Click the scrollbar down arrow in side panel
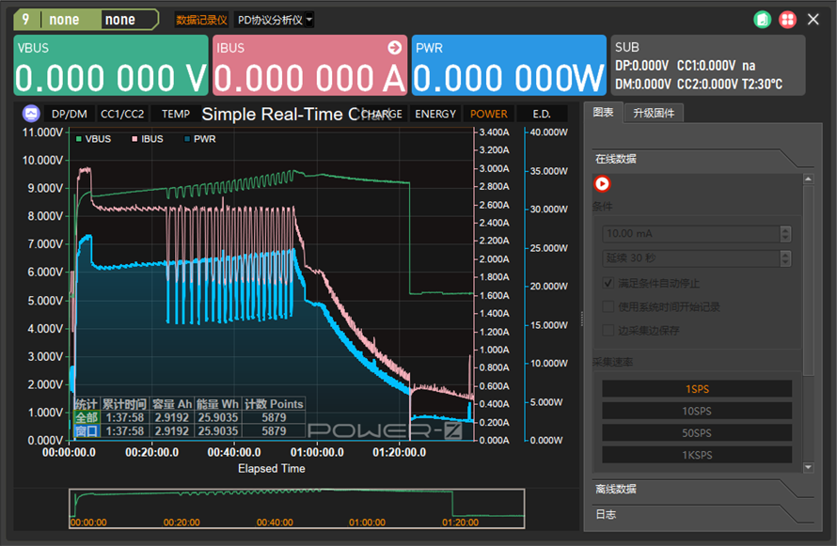 pyautogui.click(x=808, y=467)
